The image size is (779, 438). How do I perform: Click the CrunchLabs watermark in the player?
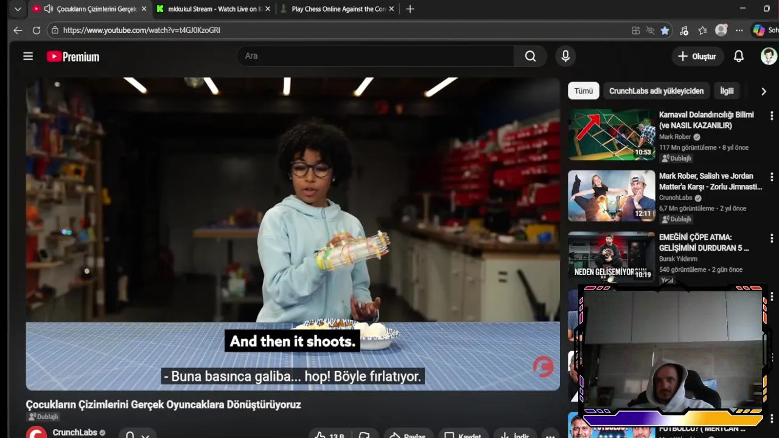tap(543, 367)
